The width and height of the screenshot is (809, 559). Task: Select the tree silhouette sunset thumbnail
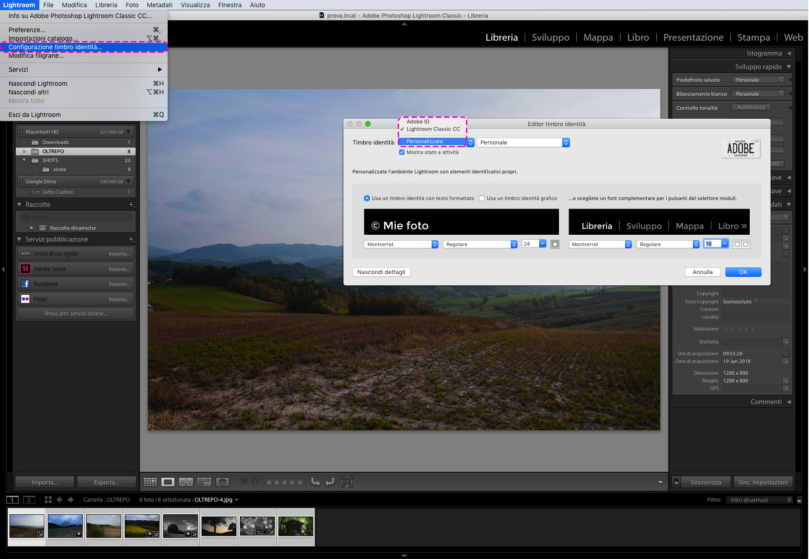click(219, 526)
